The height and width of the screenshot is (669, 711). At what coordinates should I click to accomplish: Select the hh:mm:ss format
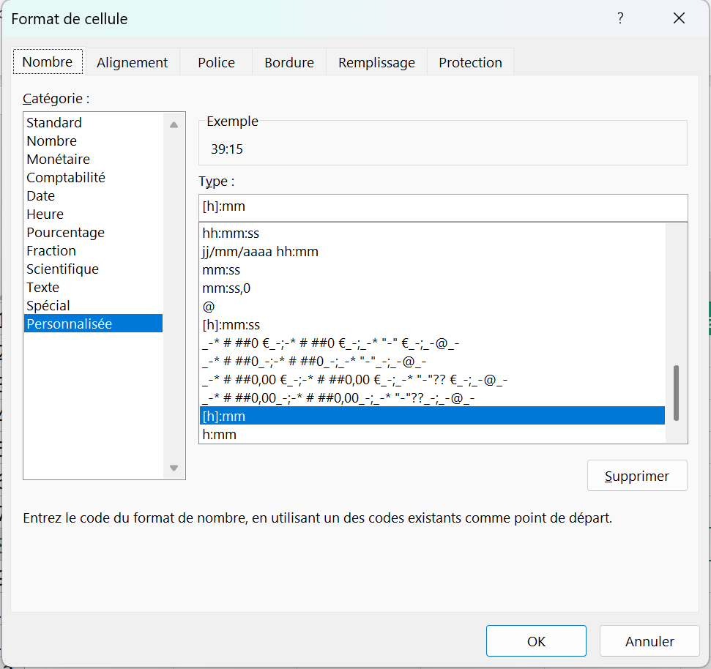pyautogui.click(x=432, y=233)
